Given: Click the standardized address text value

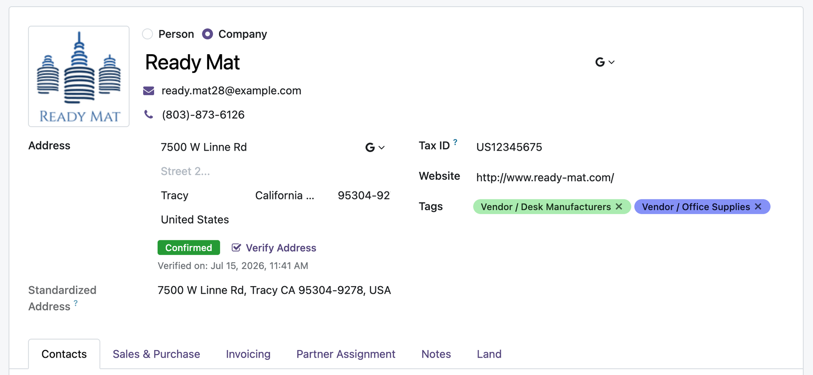Looking at the screenshot, I should coord(274,290).
